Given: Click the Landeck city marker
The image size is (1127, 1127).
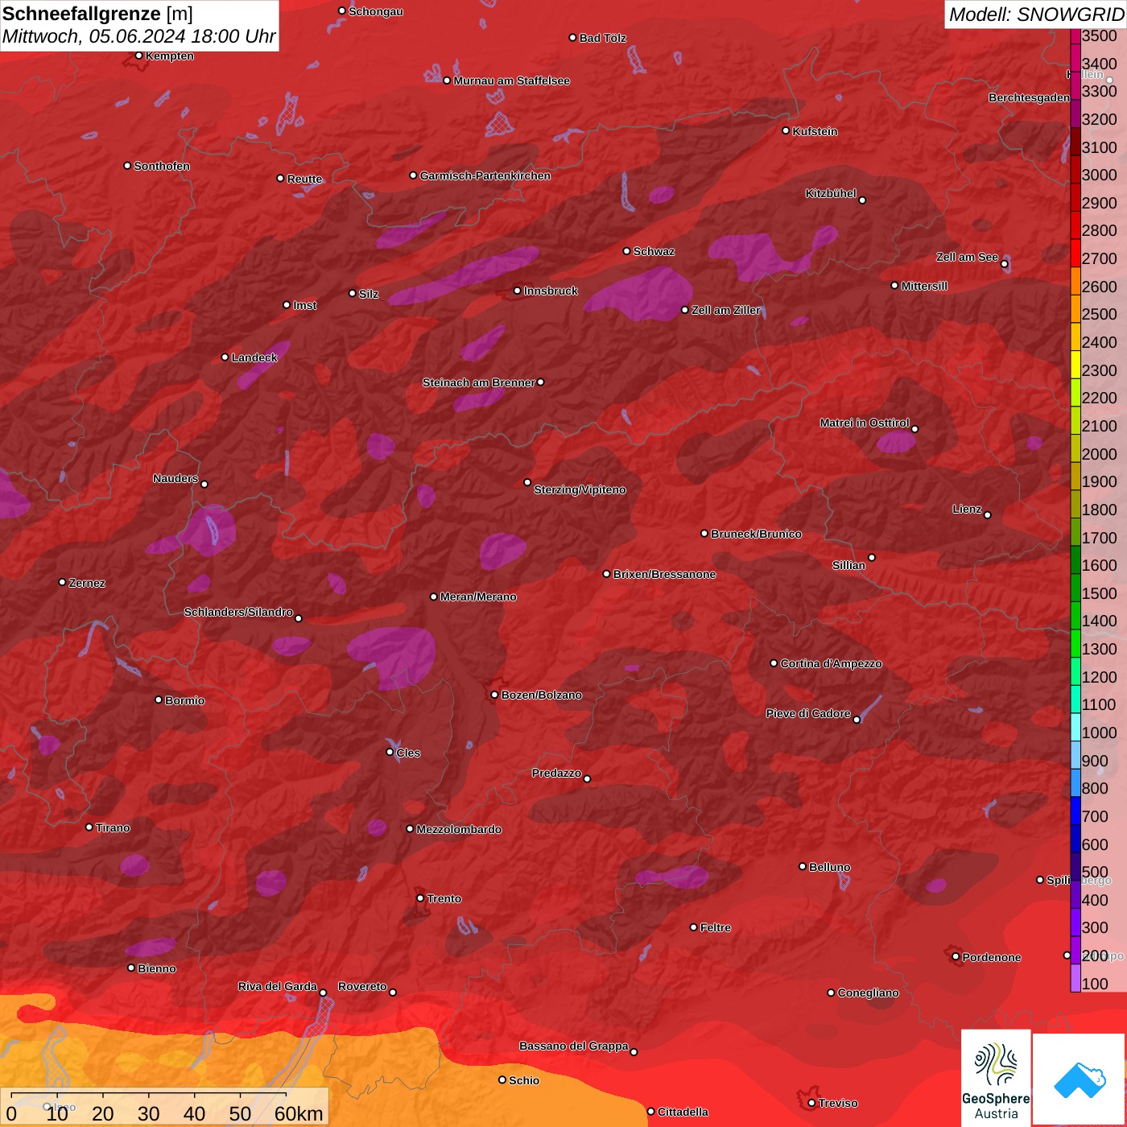Looking at the screenshot, I should [x=225, y=357].
